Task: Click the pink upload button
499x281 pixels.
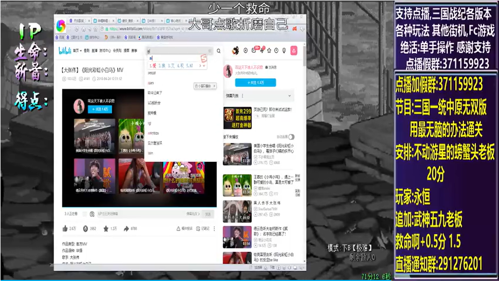Action: click(x=293, y=50)
